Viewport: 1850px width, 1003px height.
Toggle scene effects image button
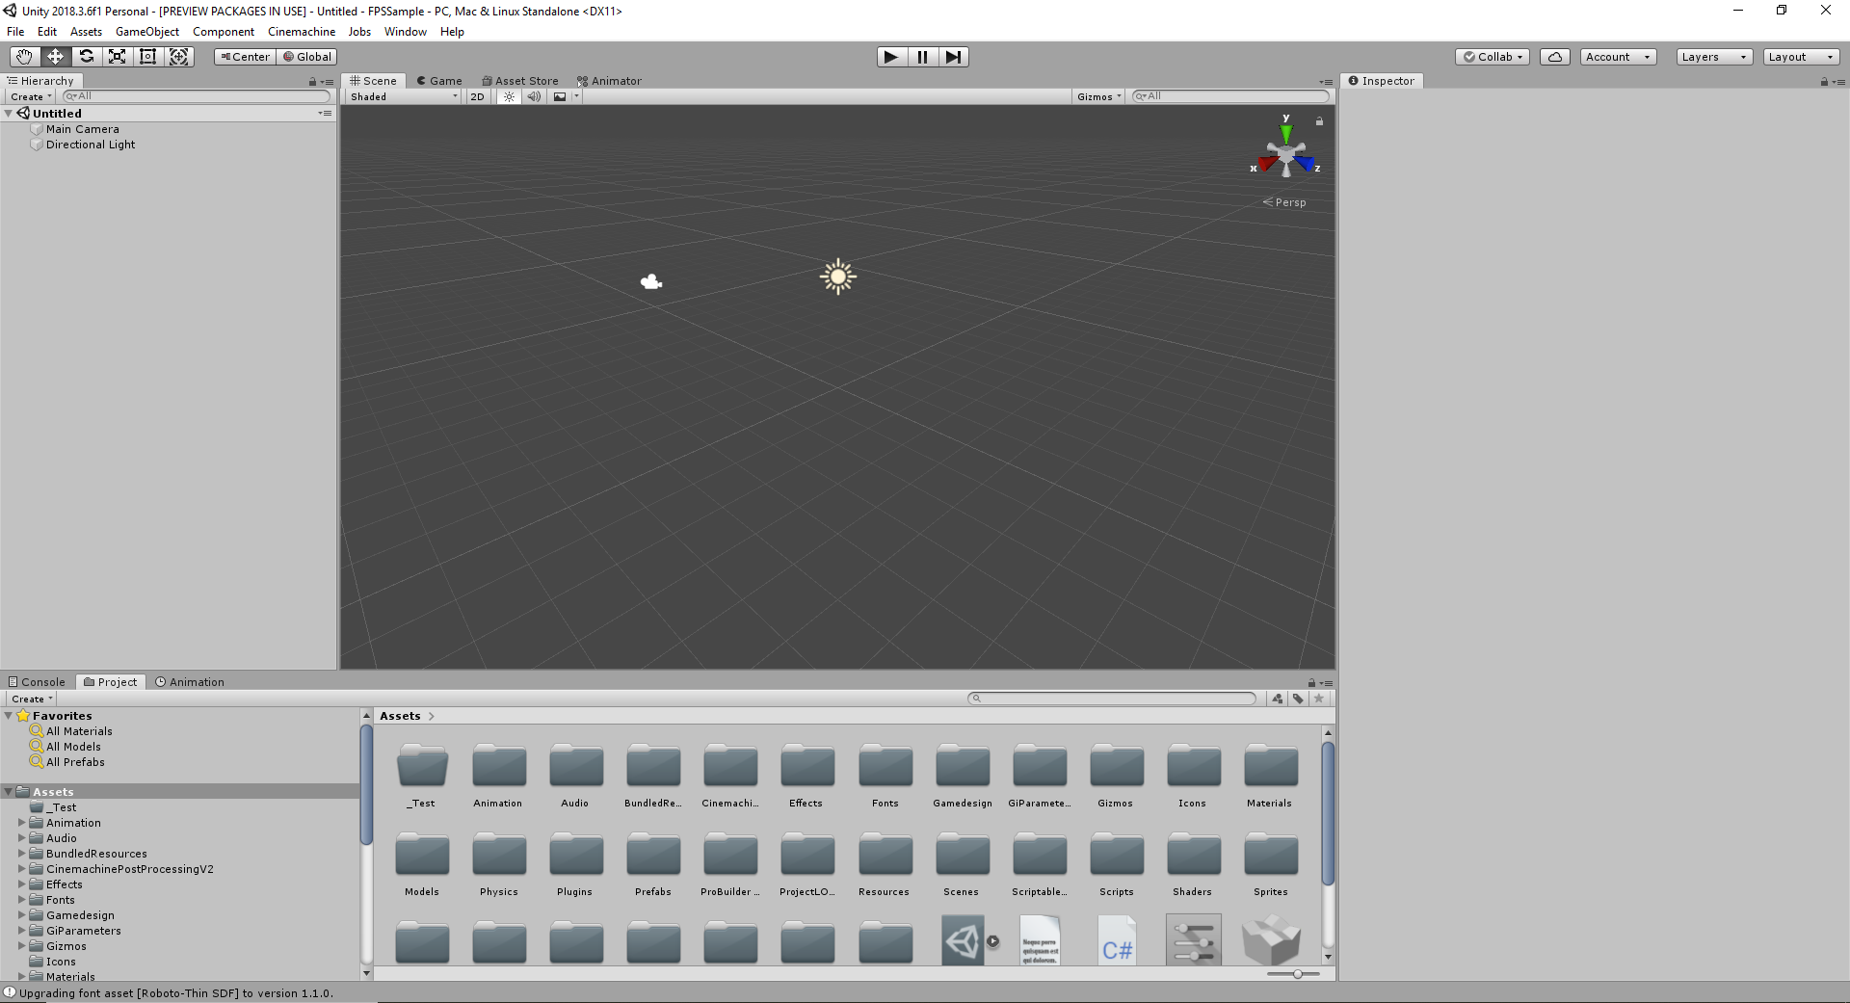(560, 96)
